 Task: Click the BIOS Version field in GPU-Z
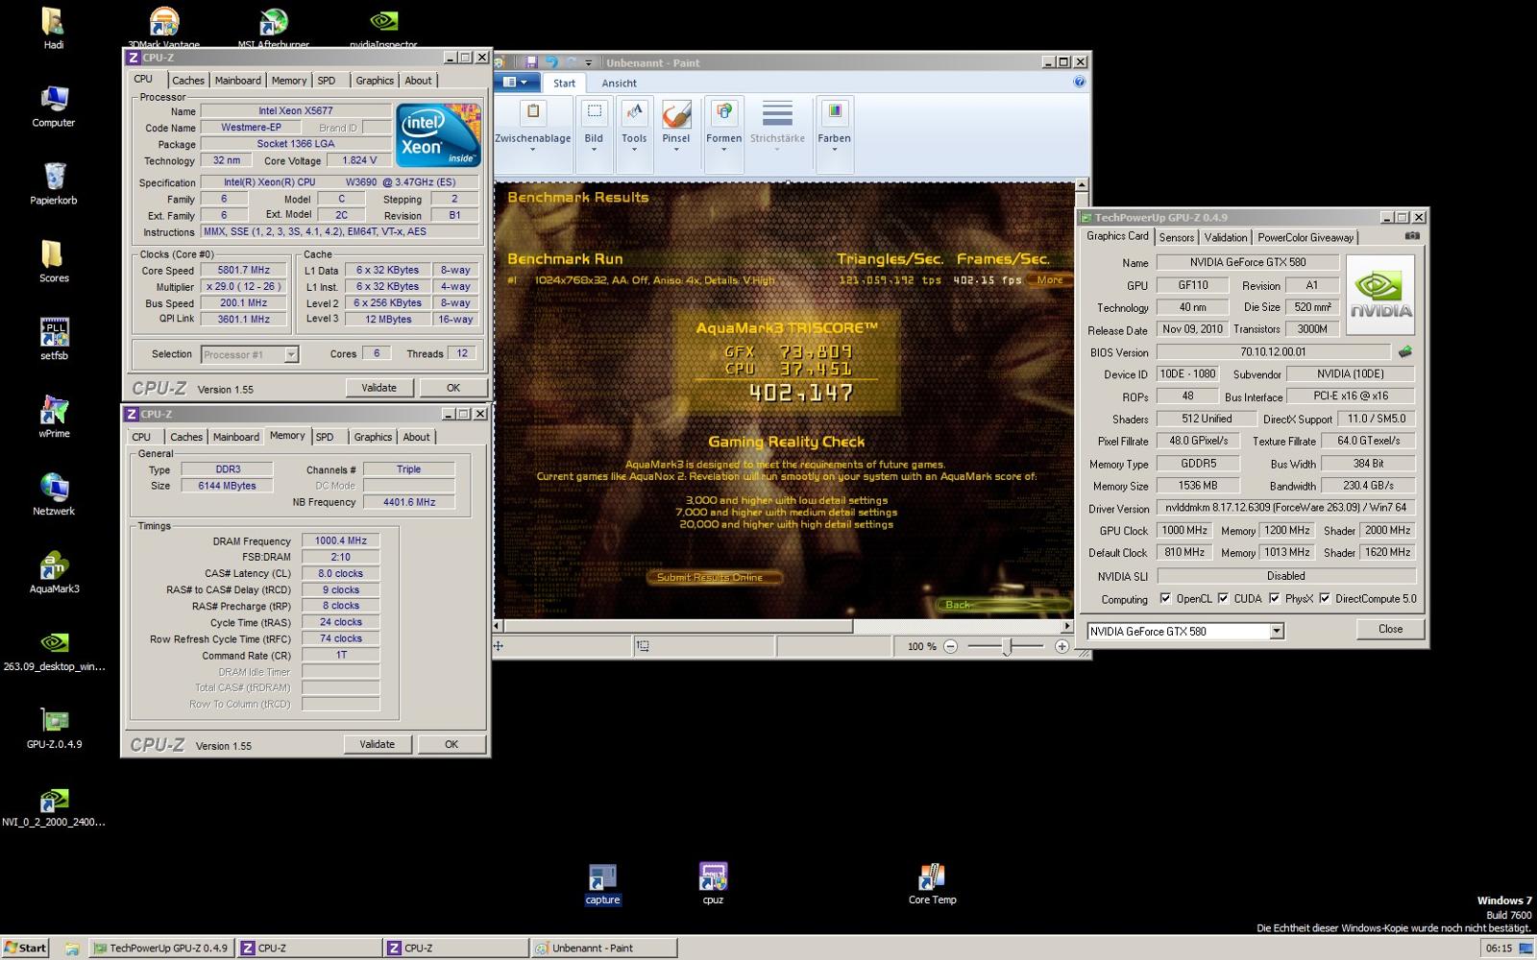1272,352
